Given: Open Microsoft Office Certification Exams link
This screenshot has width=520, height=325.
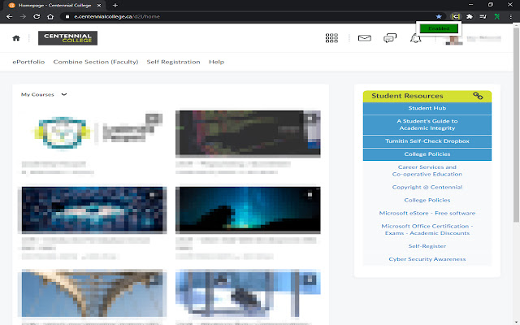Looking at the screenshot, I should 427,229.
